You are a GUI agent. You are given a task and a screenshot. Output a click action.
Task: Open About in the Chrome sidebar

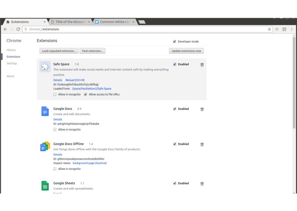tap(10, 76)
